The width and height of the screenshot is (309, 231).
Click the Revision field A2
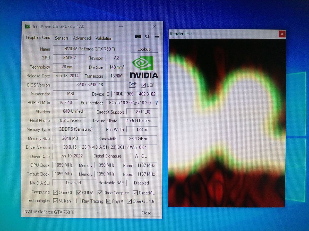click(116, 58)
